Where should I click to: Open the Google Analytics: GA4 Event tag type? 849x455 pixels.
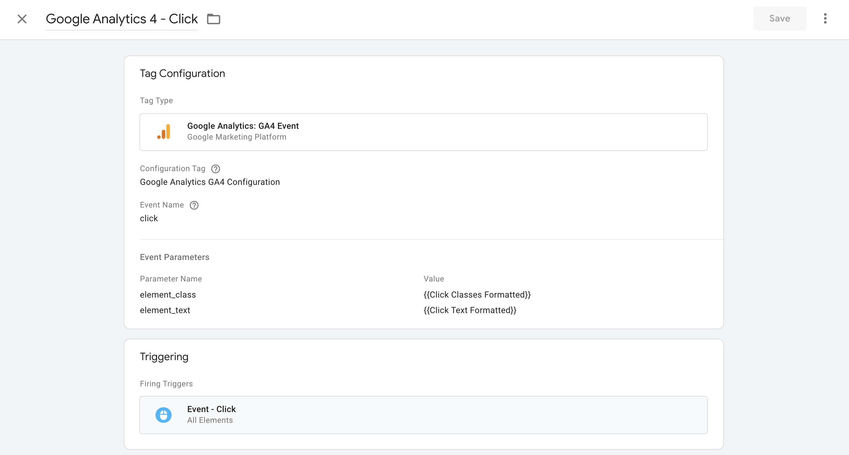424,132
